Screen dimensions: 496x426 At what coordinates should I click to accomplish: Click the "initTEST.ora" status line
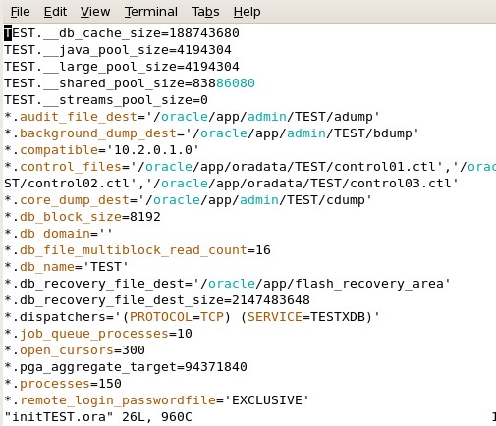pos(98,417)
